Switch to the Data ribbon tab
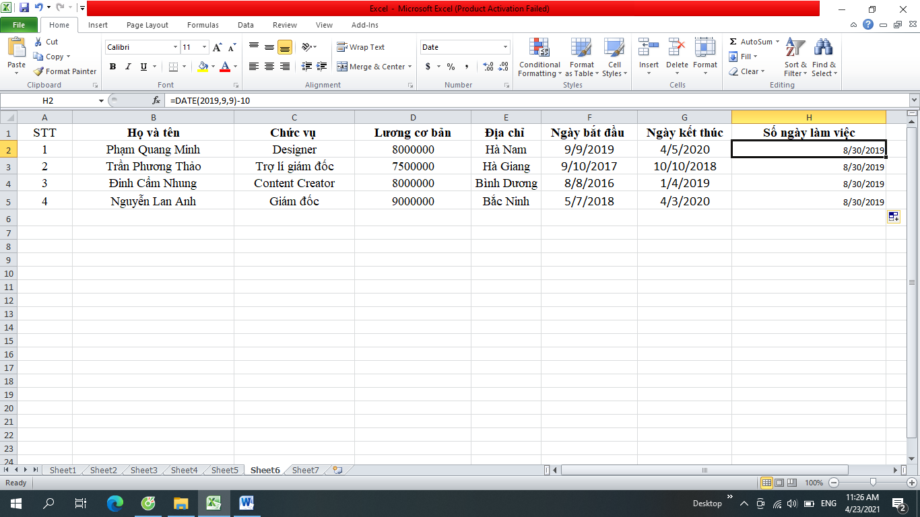This screenshot has width=920, height=517. click(x=246, y=25)
